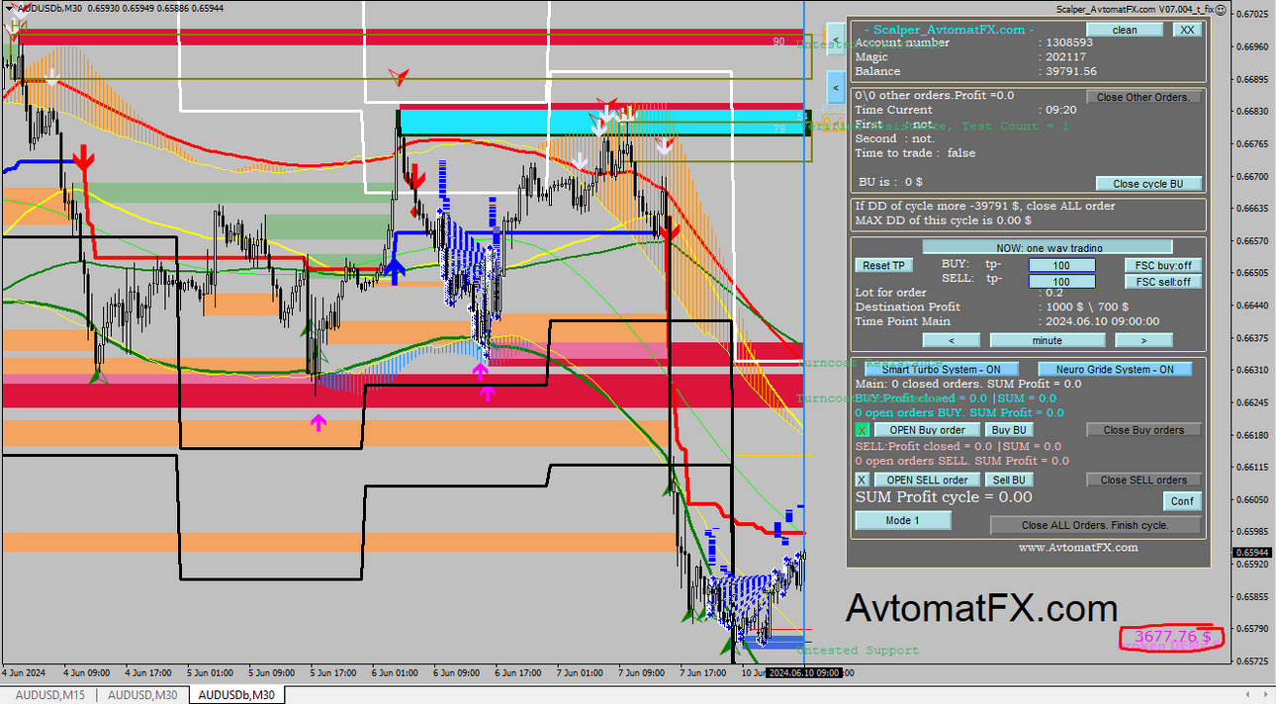Click the Sell BU button

(1010, 480)
